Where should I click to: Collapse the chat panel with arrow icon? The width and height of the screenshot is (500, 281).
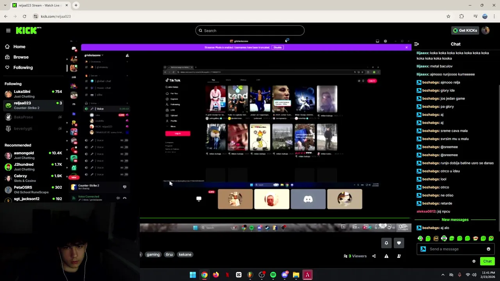click(416, 44)
